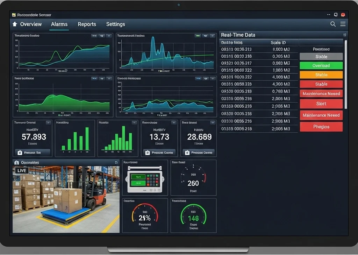Toggle the LIVE badge on camera feed
Screen dimensions: 358x255
tap(22, 170)
